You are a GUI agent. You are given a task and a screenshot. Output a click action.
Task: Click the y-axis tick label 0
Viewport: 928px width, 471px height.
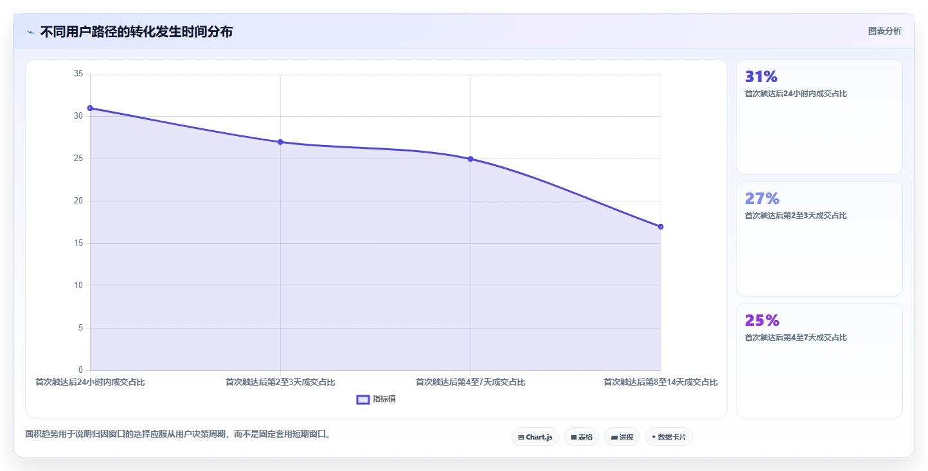pyautogui.click(x=81, y=370)
